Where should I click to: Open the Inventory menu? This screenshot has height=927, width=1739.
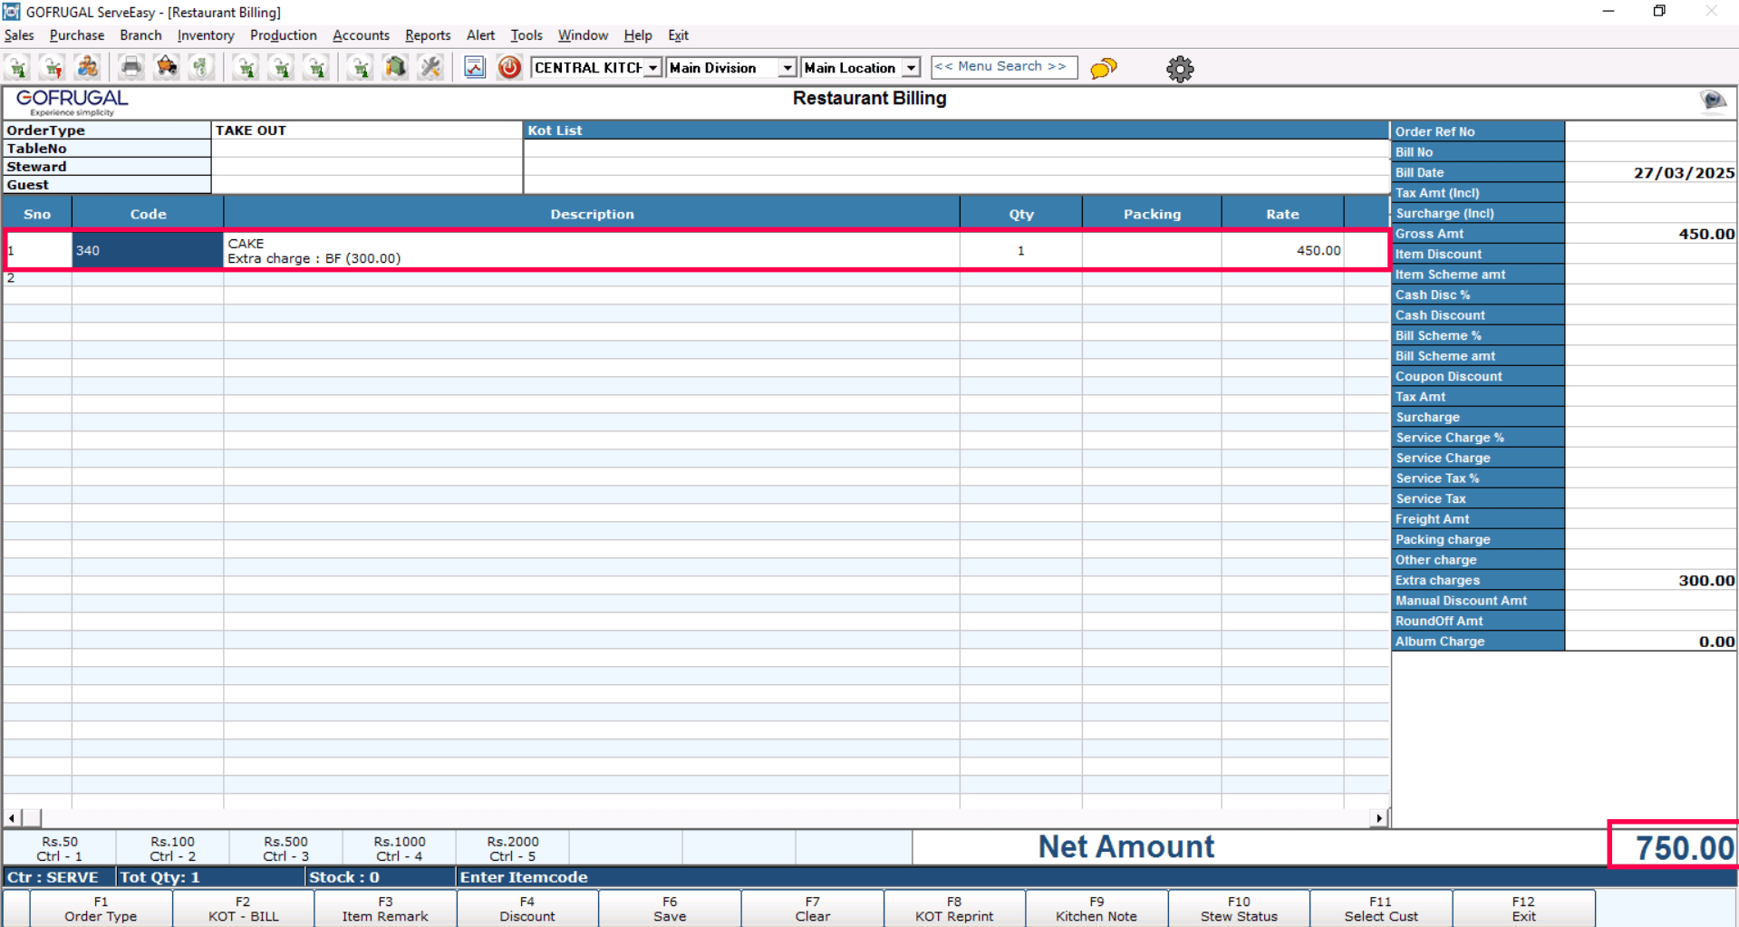[205, 35]
